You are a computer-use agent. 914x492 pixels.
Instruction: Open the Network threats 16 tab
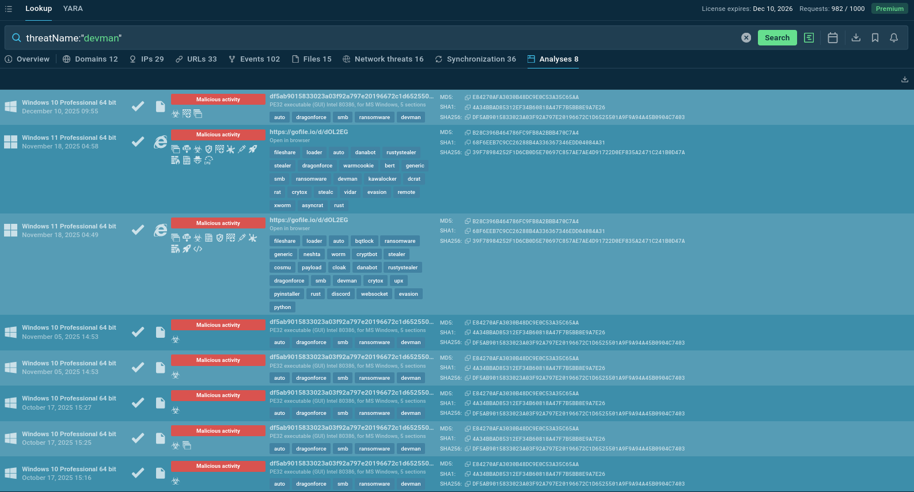point(383,59)
